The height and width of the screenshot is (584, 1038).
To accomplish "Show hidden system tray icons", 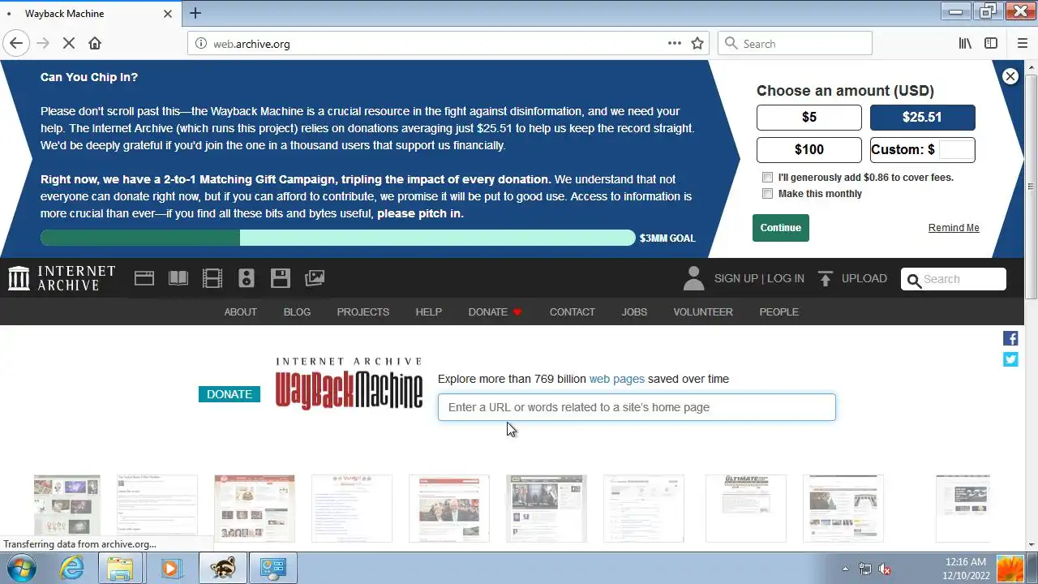I will point(845,569).
